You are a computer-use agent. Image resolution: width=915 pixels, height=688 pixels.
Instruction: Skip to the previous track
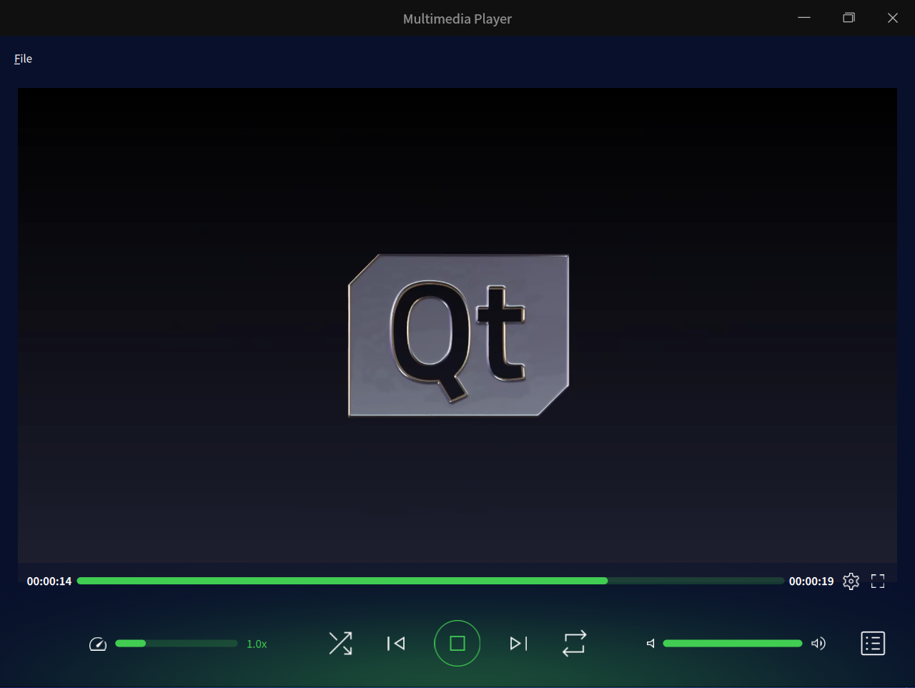pyautogui.click(x=396, y=644)
